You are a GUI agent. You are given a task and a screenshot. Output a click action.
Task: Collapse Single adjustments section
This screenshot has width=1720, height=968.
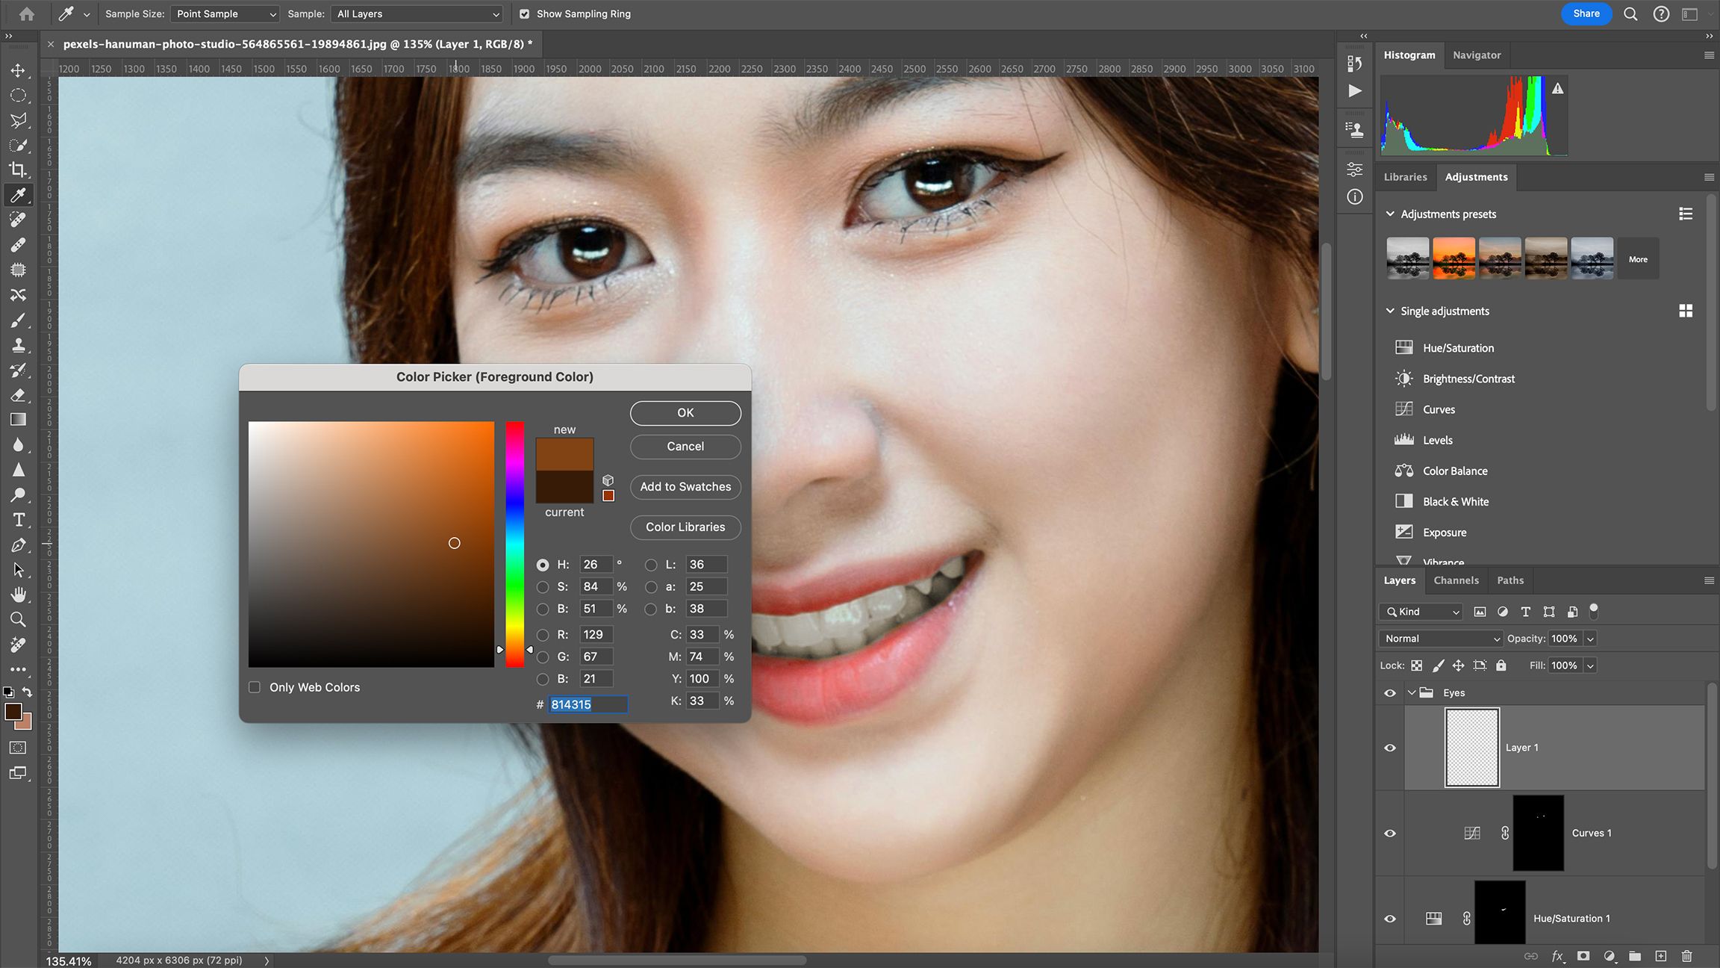tap(1390, 311)
